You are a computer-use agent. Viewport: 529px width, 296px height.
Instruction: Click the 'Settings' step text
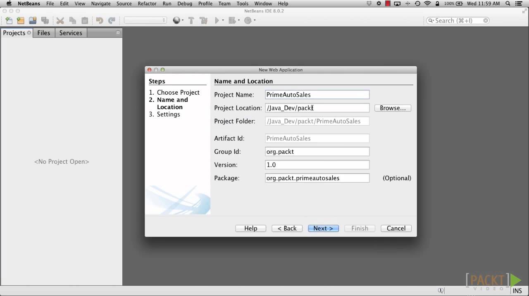coord(168,114)
